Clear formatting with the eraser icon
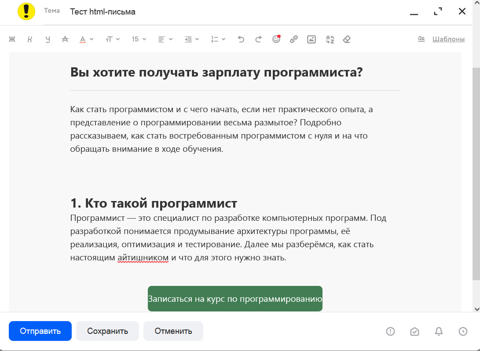The height and width of the screenshot is (351, 480). [346, 39]
